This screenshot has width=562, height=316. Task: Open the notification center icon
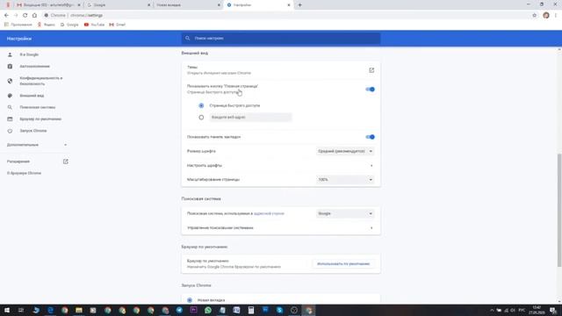[x=553, y=310]
